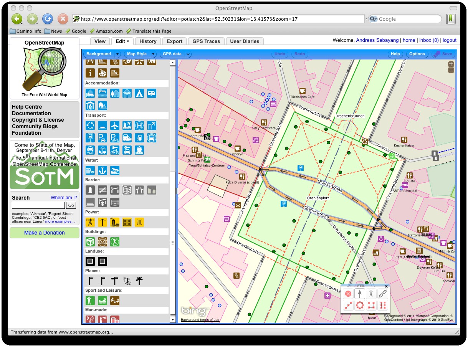468x347 pixels.
Task: Choose the anchor icon under Water
Action: pos(103,170)
